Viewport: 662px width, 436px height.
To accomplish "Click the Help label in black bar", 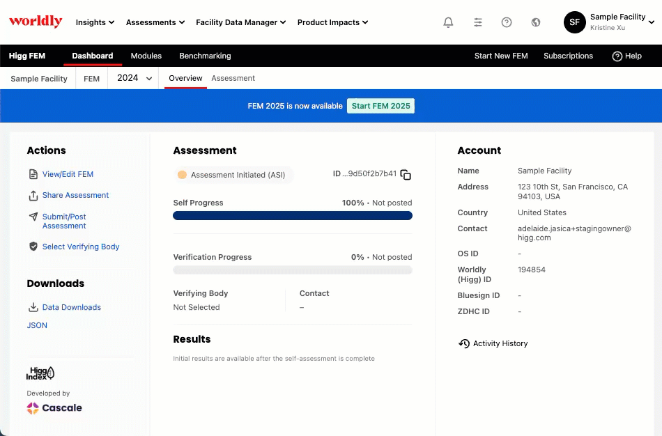I will [633, 56].
